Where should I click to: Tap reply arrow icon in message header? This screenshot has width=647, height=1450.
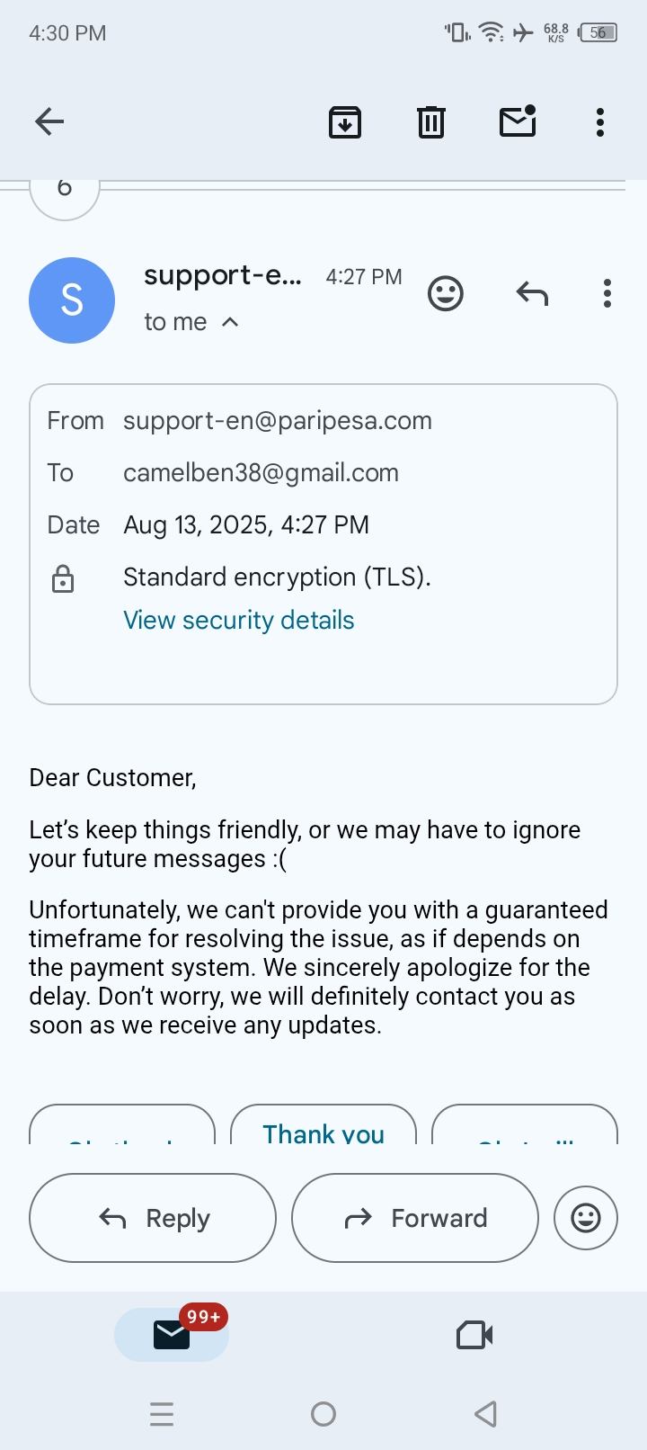[532, 293]
